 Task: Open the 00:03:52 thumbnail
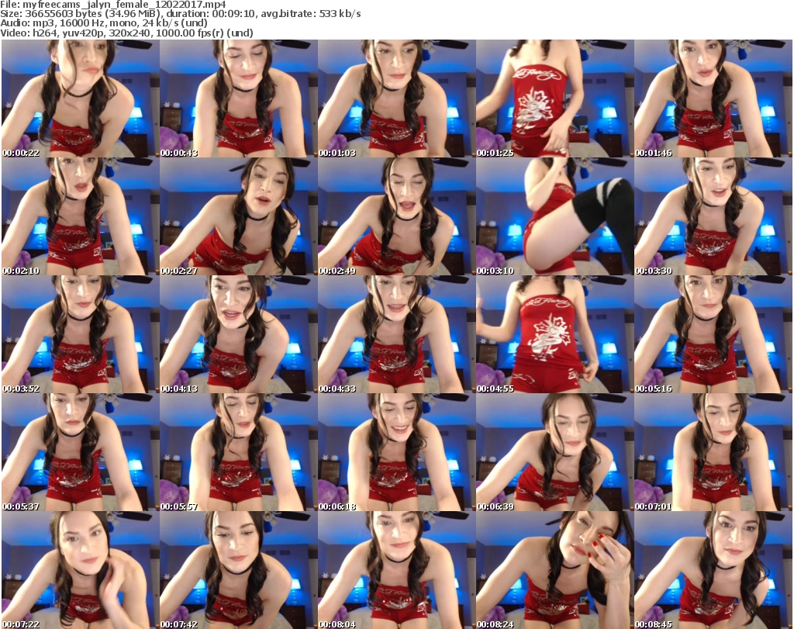click(x=79, y=334)
